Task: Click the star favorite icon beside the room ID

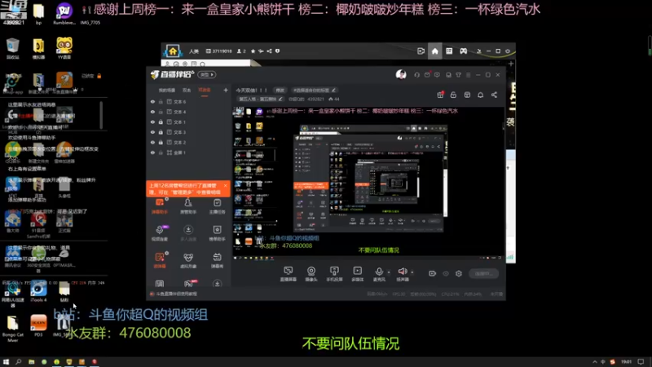Action: (x=253, y=51)
